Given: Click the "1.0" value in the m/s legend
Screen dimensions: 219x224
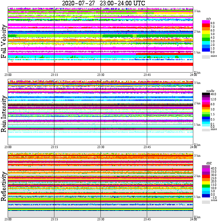Looking at the screenshot, I should tap(213, 49).
